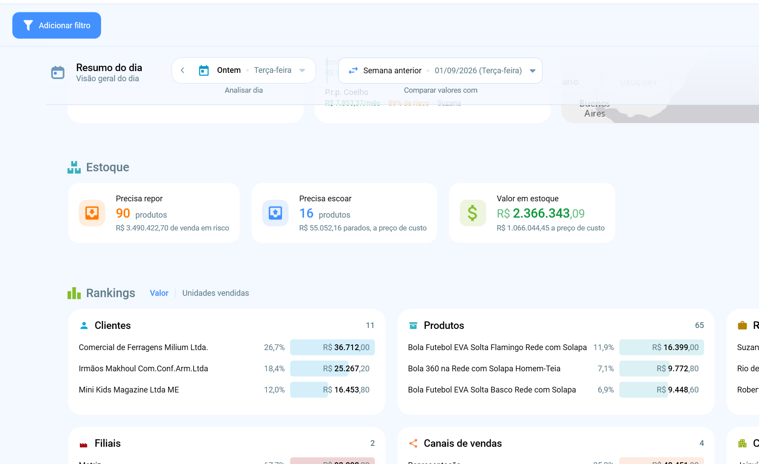Click the Precisa repor card title
The height and width of the screenshot is (464, 759).
click(x=139, y=199)
